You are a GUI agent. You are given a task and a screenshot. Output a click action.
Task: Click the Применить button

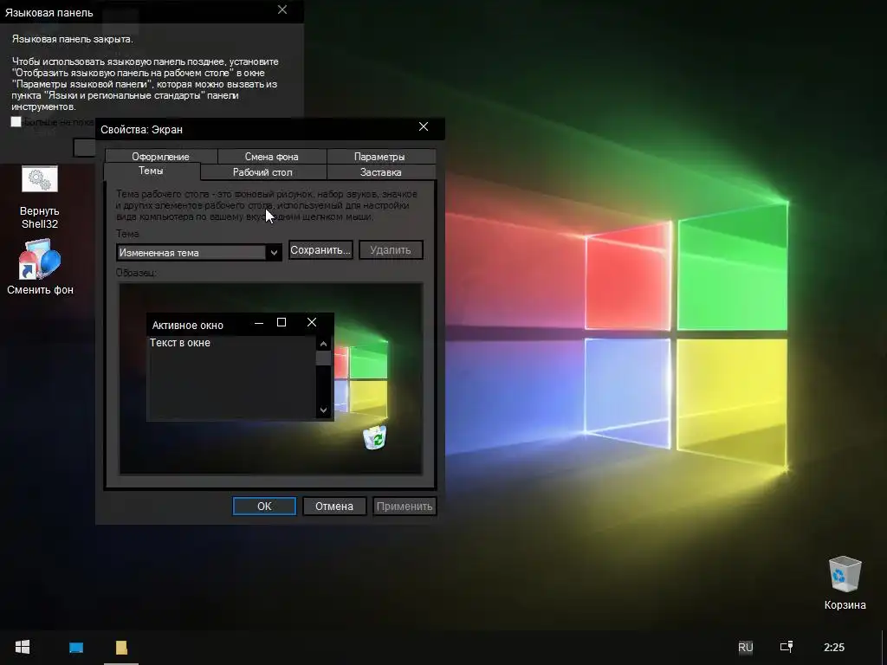pos(405,506)
